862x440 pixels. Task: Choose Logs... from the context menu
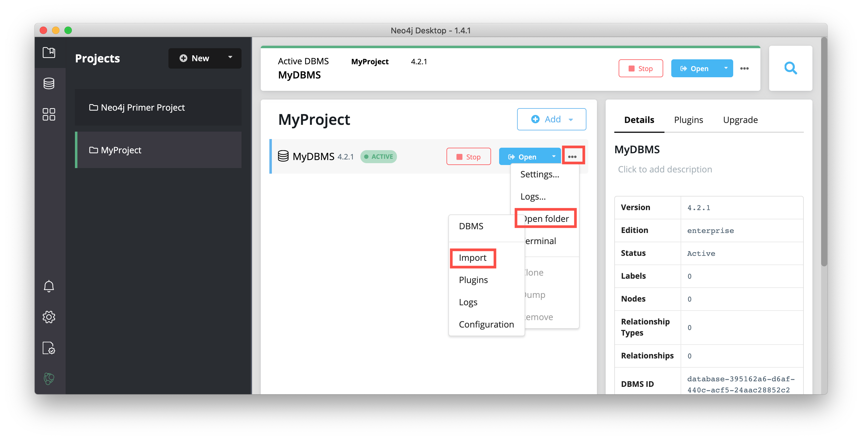pyautogui.click(x=533, y=196)
